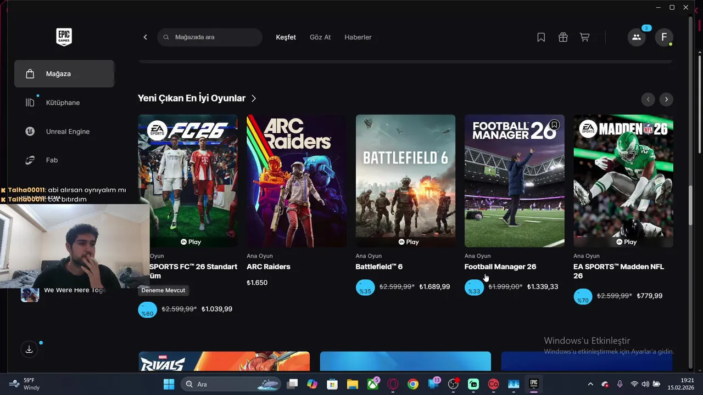Click the %33 discount badge
Viewport: 703px width, 395px height.
(x=474, y=289)
